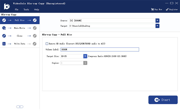180x111 pixels.
Task: Open the File menu
Action: pos(16,10)
